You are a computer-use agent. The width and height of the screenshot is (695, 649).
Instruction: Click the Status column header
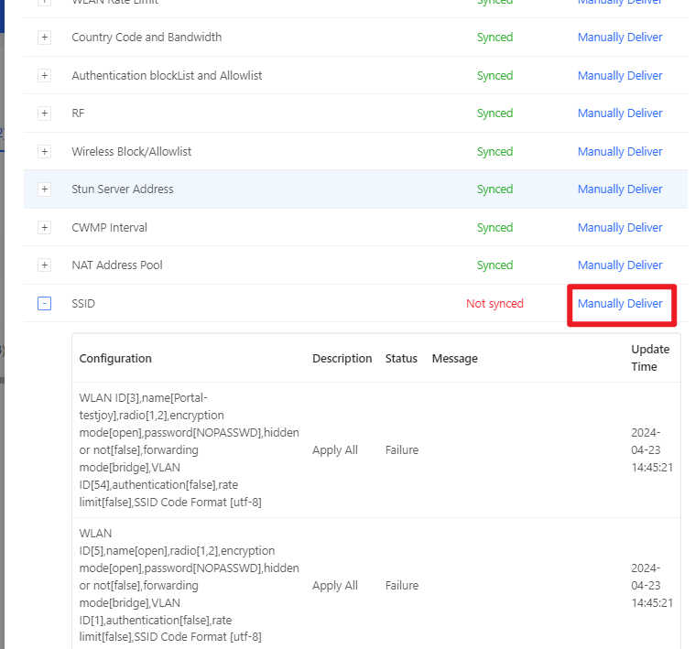tap(401, 359)
